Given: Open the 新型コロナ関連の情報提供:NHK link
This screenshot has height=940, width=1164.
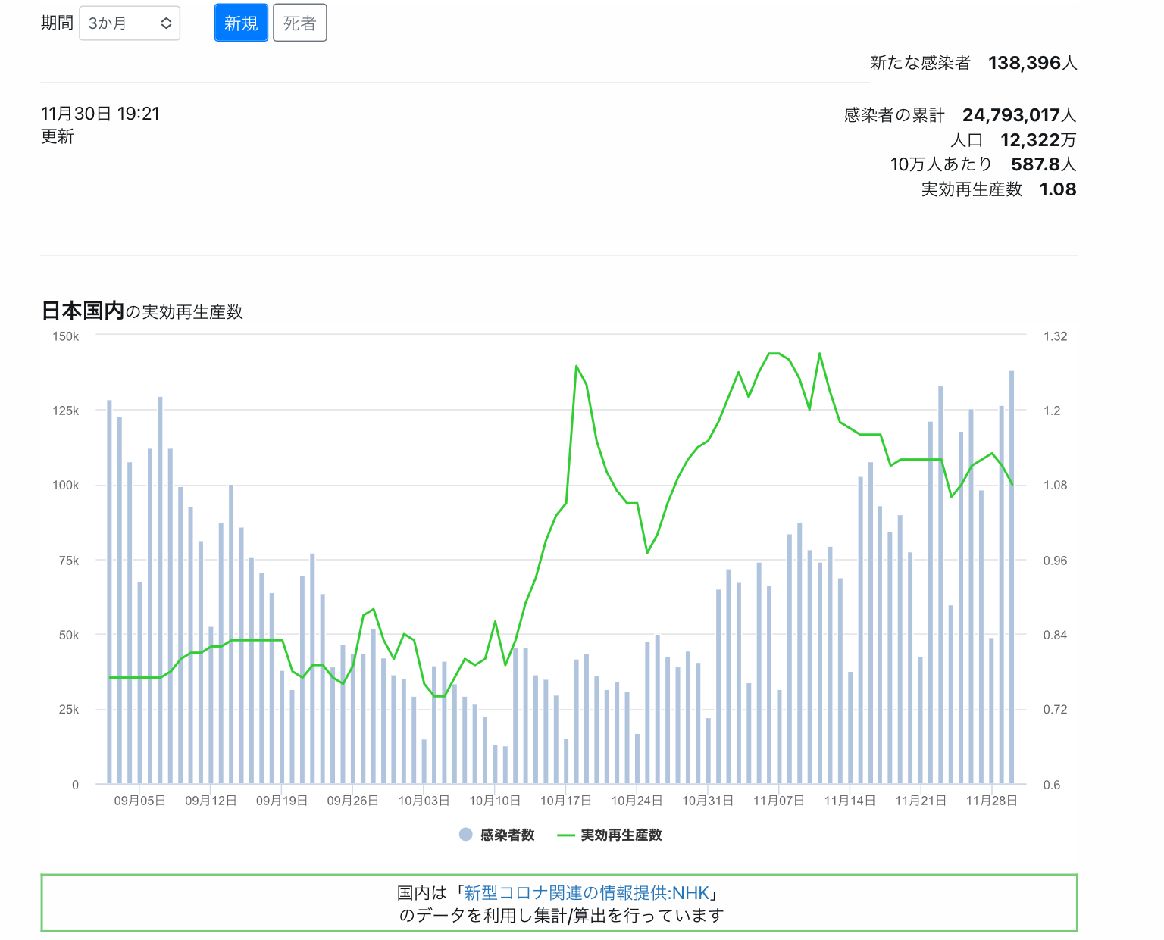Looking at the screenshot, I should (587, 893).
